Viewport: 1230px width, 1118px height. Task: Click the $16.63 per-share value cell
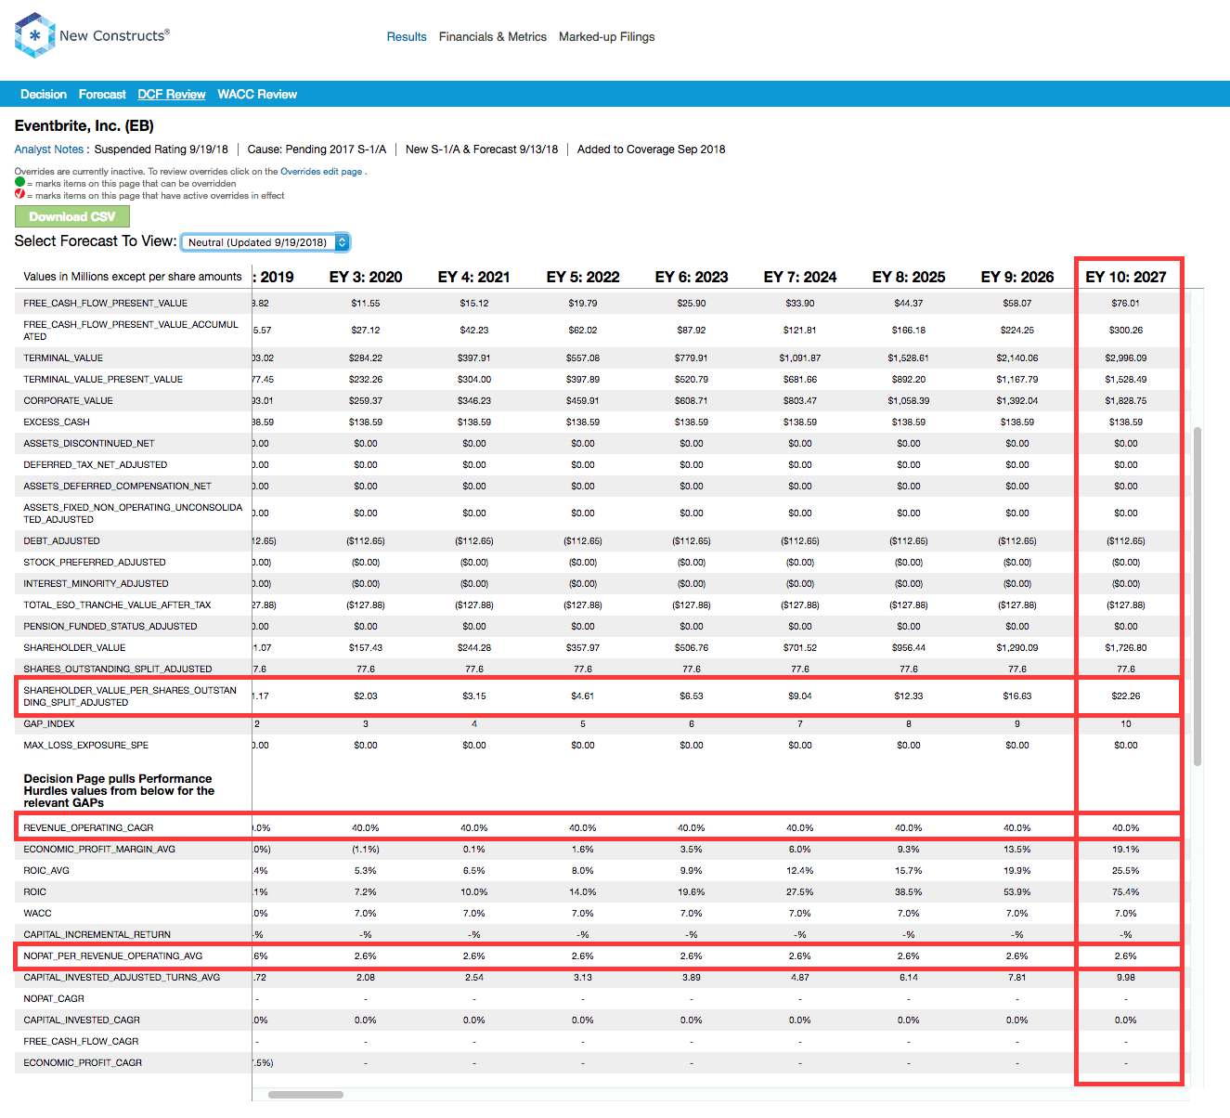(x=1017, y=696)
